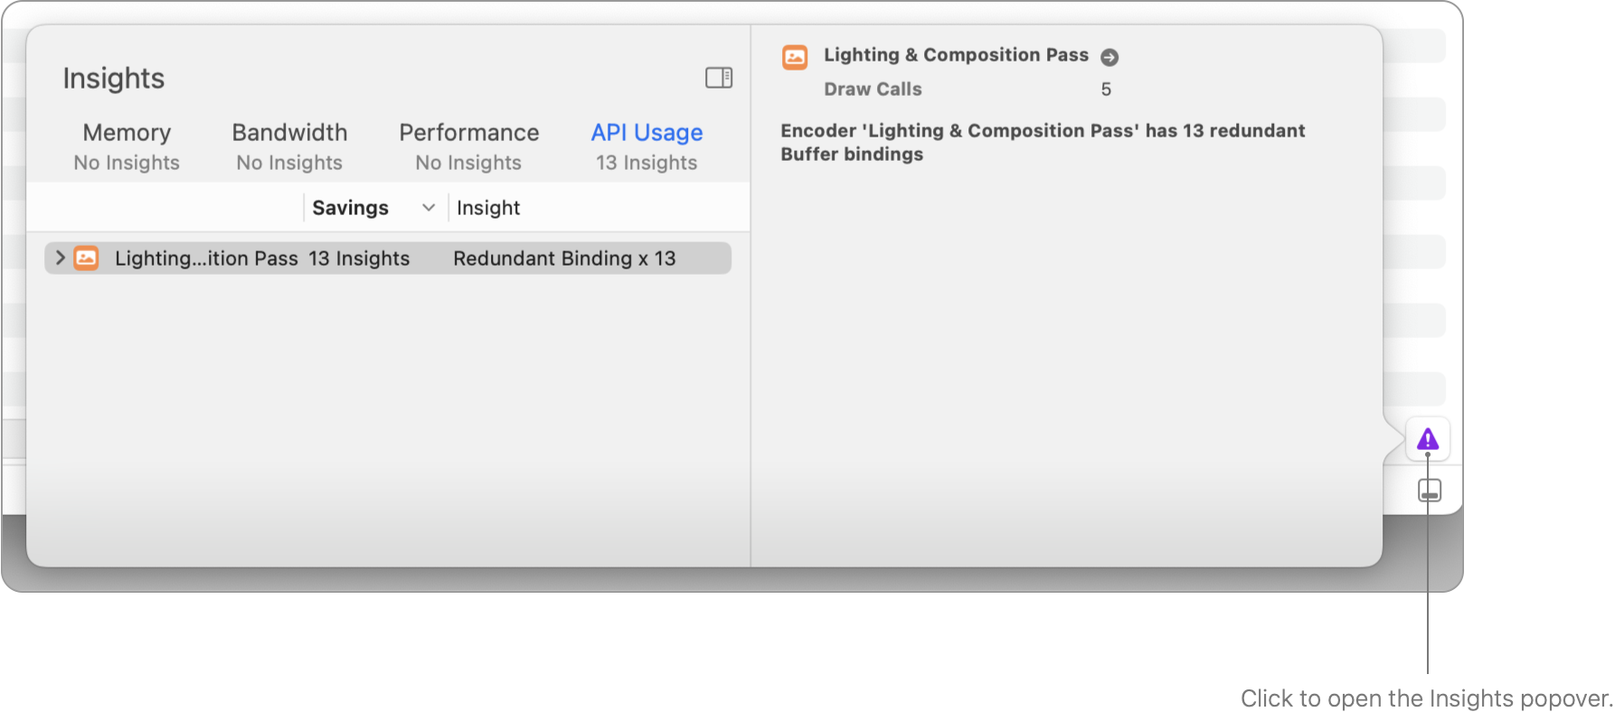The image size is (1615, 712).
Task: Collapse the 13 Insights group using its disclosure triangle
Action: click(59, 258)
